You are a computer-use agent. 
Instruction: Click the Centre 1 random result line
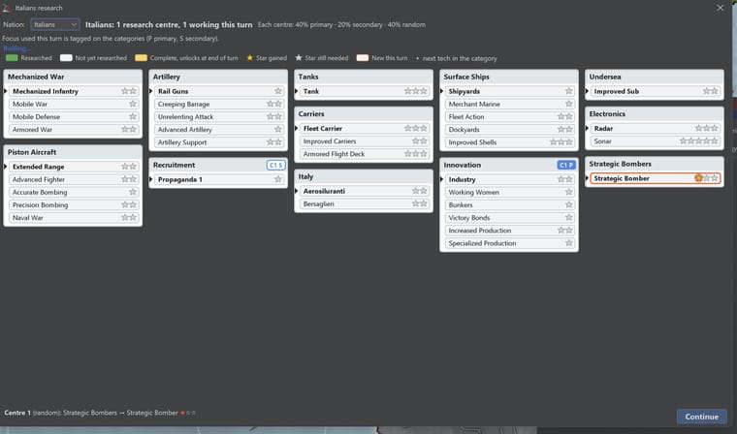tap(100, 413)
